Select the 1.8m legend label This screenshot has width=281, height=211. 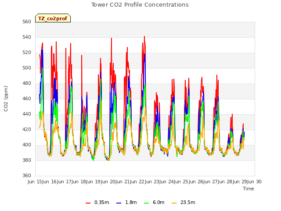point(131,202)
